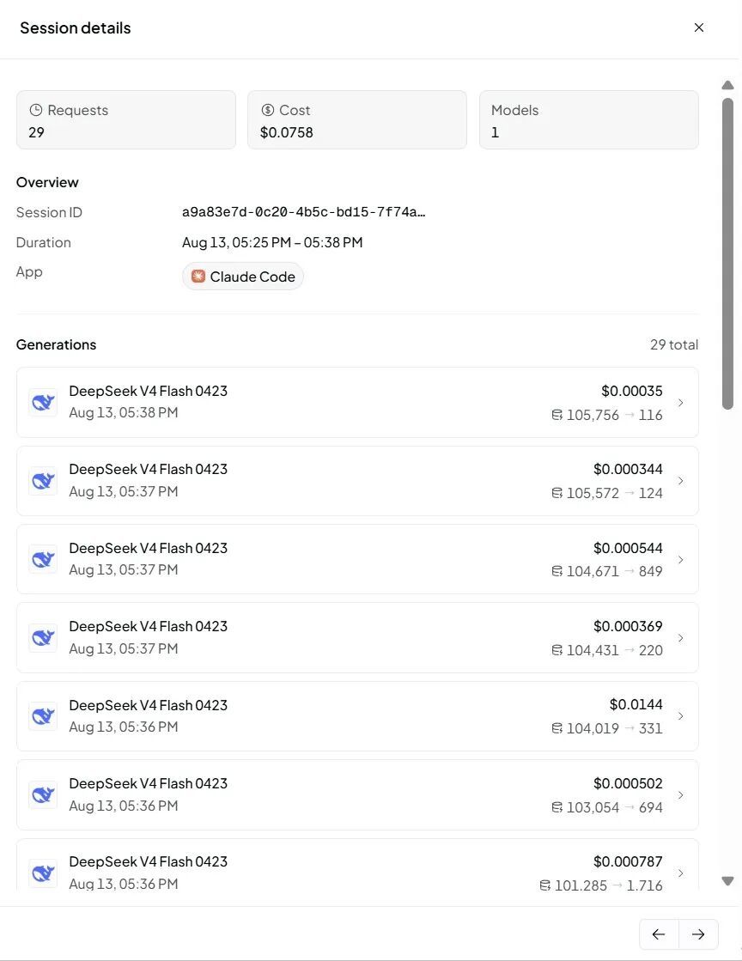
Task: Click token icon next to 104,019
Action: point(557,728)
